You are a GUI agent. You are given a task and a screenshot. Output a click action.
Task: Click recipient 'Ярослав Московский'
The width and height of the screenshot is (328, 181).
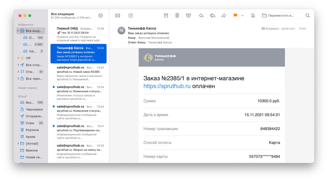coord(154,38)
